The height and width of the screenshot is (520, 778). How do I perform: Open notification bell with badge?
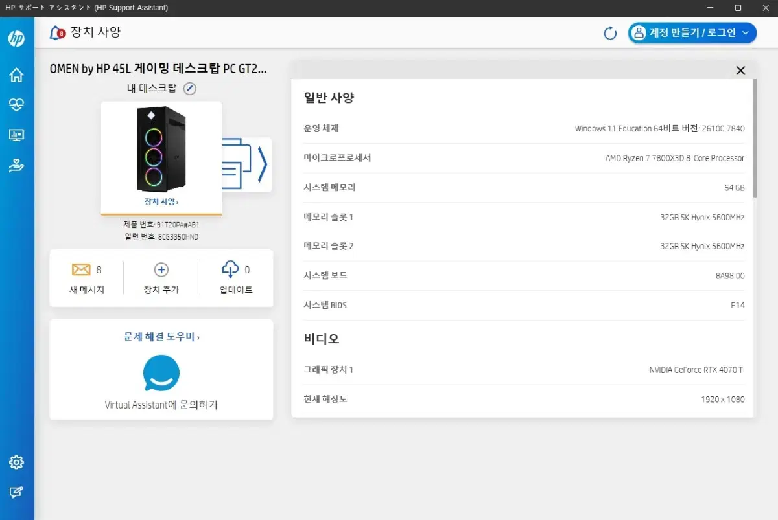click(x=58, y=33)
